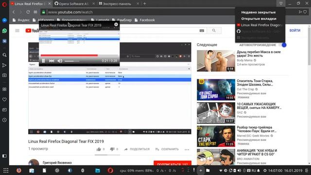Open the Тони Старка video thumbnail
The image size is (311, 175).
point(216,89)
